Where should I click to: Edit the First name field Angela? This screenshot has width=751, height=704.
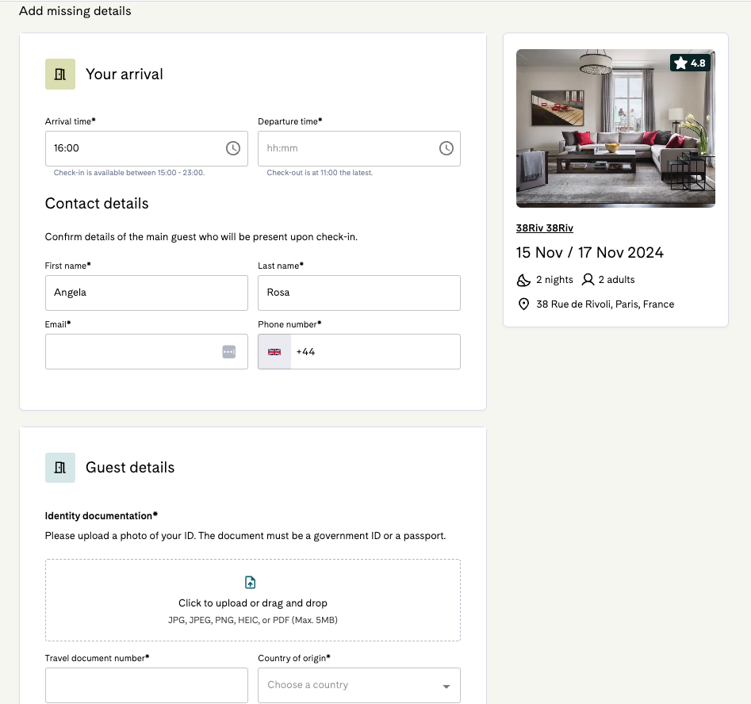coord(147,293)
